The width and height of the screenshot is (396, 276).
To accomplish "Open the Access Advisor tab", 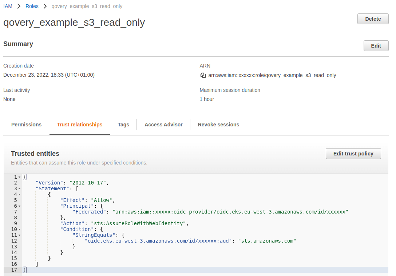I will point(163,125).
